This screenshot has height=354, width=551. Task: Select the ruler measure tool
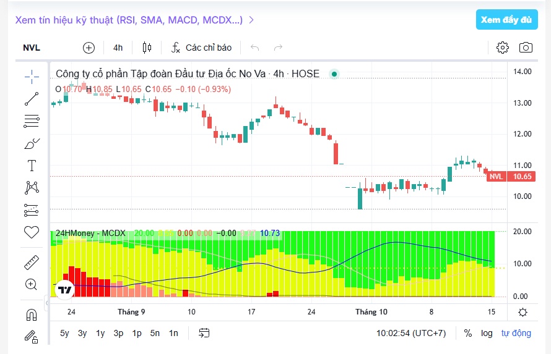pyautogui.click(x=32, y=263)
